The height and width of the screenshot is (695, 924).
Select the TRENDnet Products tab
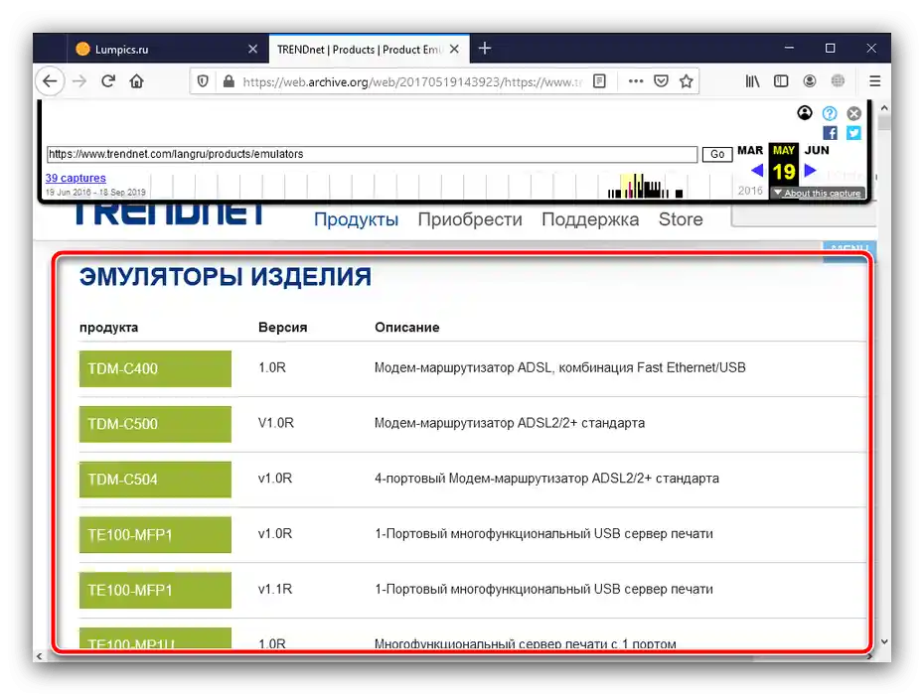(369, 49)
